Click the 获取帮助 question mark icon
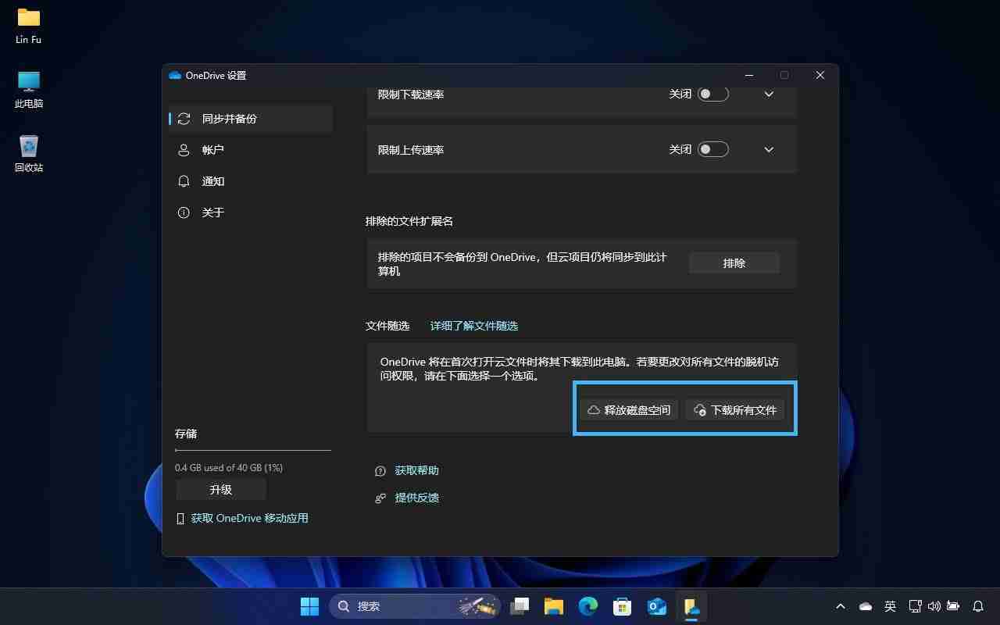This screenshot has height=625, width=1000. [380, 470]
